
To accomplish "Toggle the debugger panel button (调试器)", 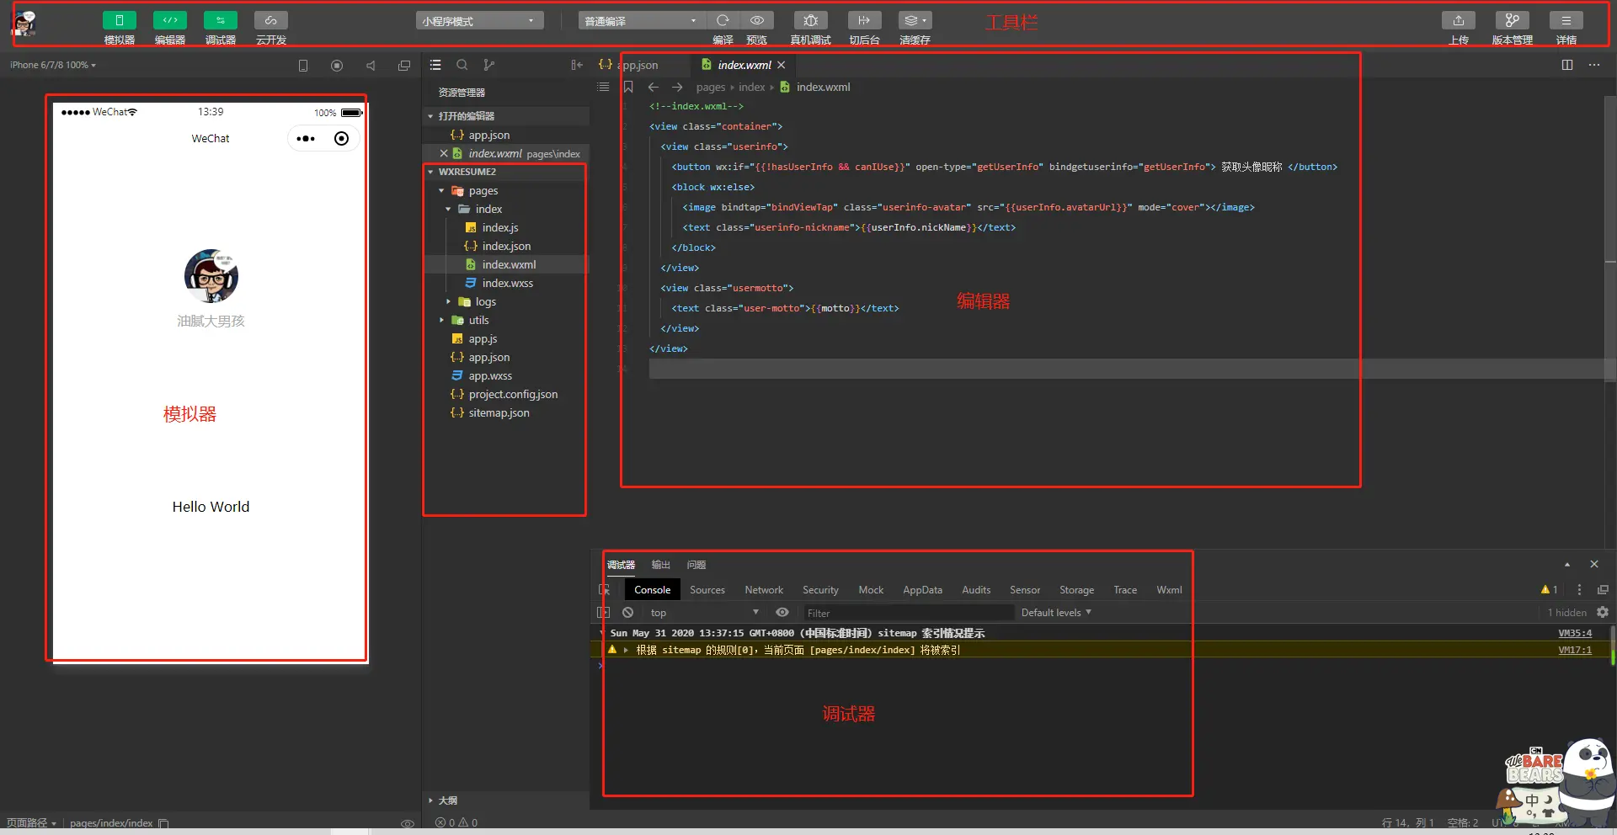I will [x=220, y=20].
